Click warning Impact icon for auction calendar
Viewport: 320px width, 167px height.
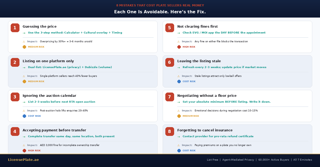click(24, 111)
